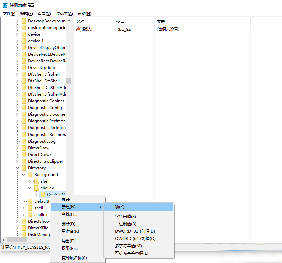Click the Registry Editor app icon in title bar
Image resolution: width=282 pixels, height=263 pixels.
click(5, 5)
